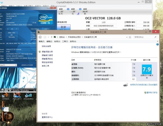Open 調整視覺效果 link
The image size is (163, 126).
click(47, 52)
